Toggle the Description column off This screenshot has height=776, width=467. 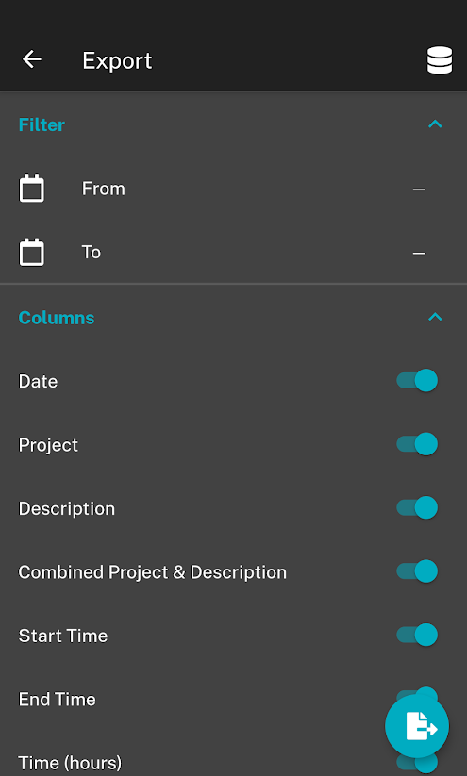417,508
